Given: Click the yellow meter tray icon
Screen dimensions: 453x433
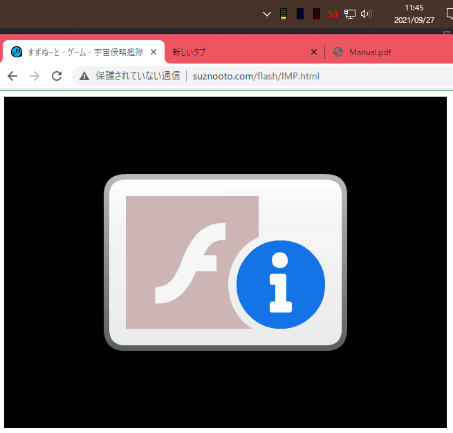Looking at the screenshot, I should coord(284,14).
